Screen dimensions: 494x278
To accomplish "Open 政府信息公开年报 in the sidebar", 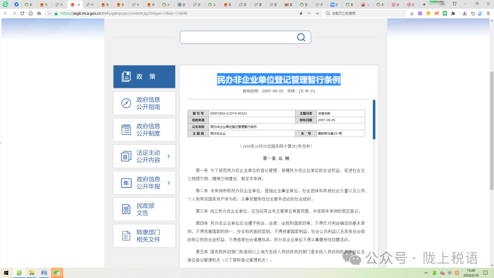I will click(x=144, y=182).
